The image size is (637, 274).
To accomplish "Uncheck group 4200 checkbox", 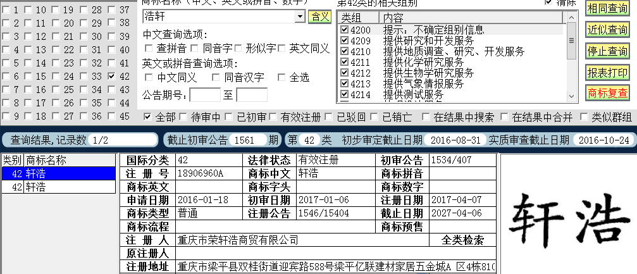I will coord(345,30).
